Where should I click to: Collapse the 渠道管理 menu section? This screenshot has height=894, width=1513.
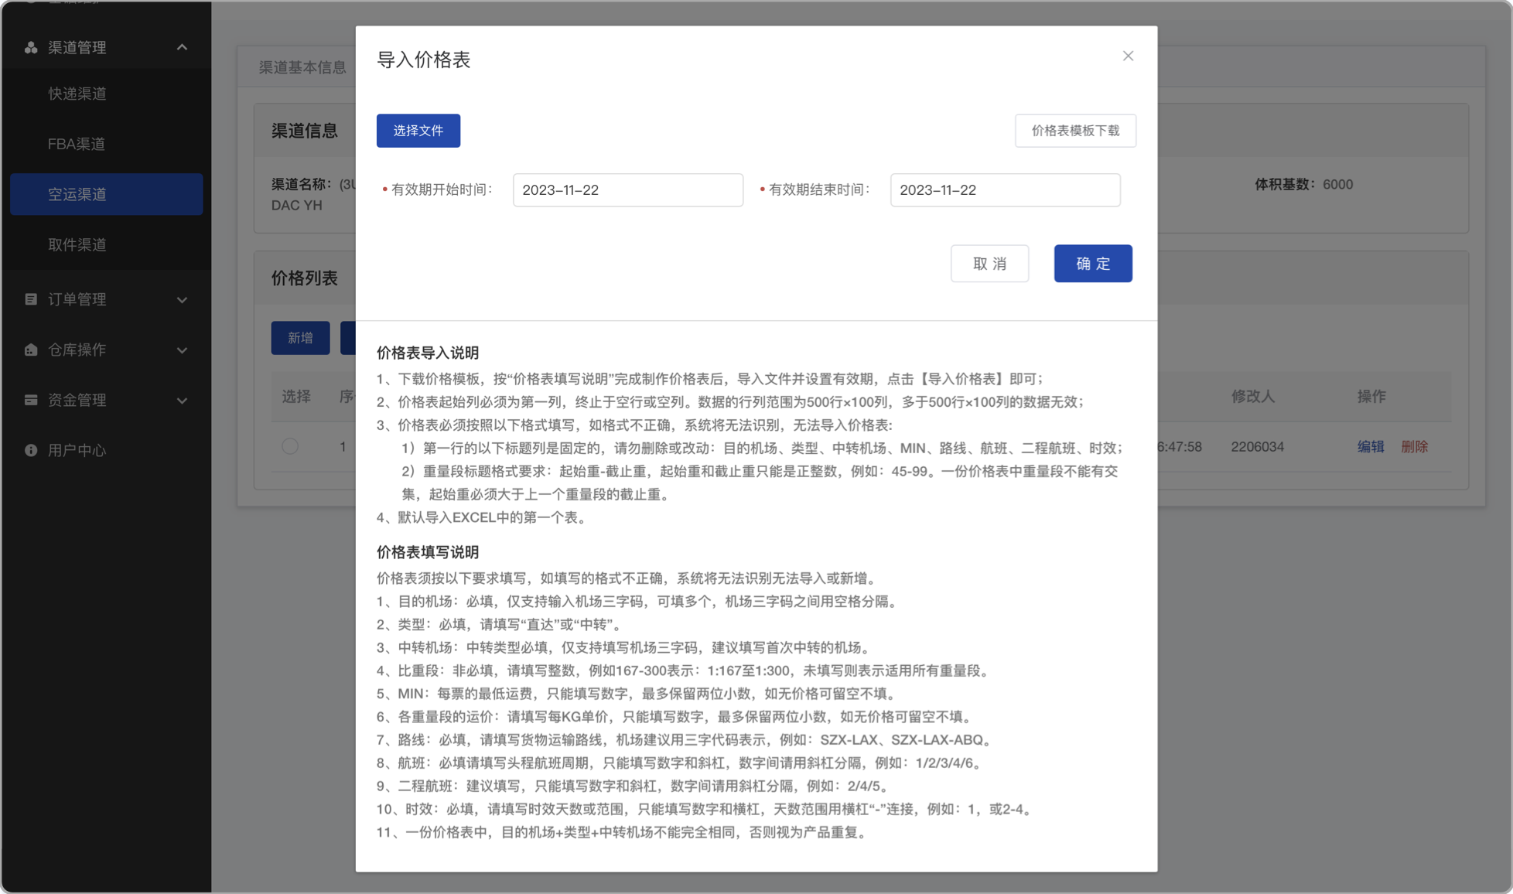click(x=183, y=47)
